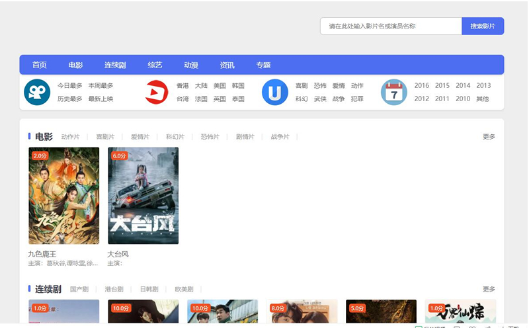Filter by region 韩国

click(238, 86)
